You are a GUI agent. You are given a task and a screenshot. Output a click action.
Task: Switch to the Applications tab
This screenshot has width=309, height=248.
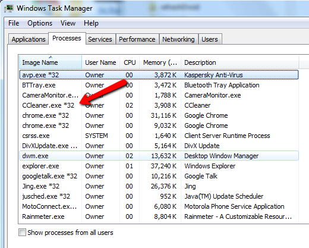(x=29, y=39)
